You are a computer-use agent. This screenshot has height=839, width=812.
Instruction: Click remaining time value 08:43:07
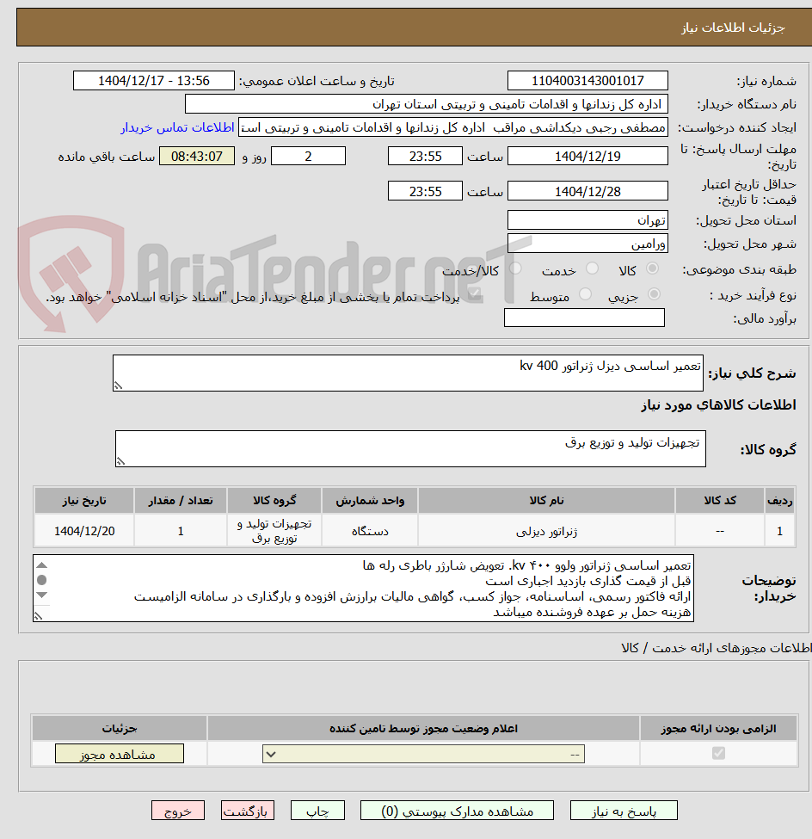[197, 157]
